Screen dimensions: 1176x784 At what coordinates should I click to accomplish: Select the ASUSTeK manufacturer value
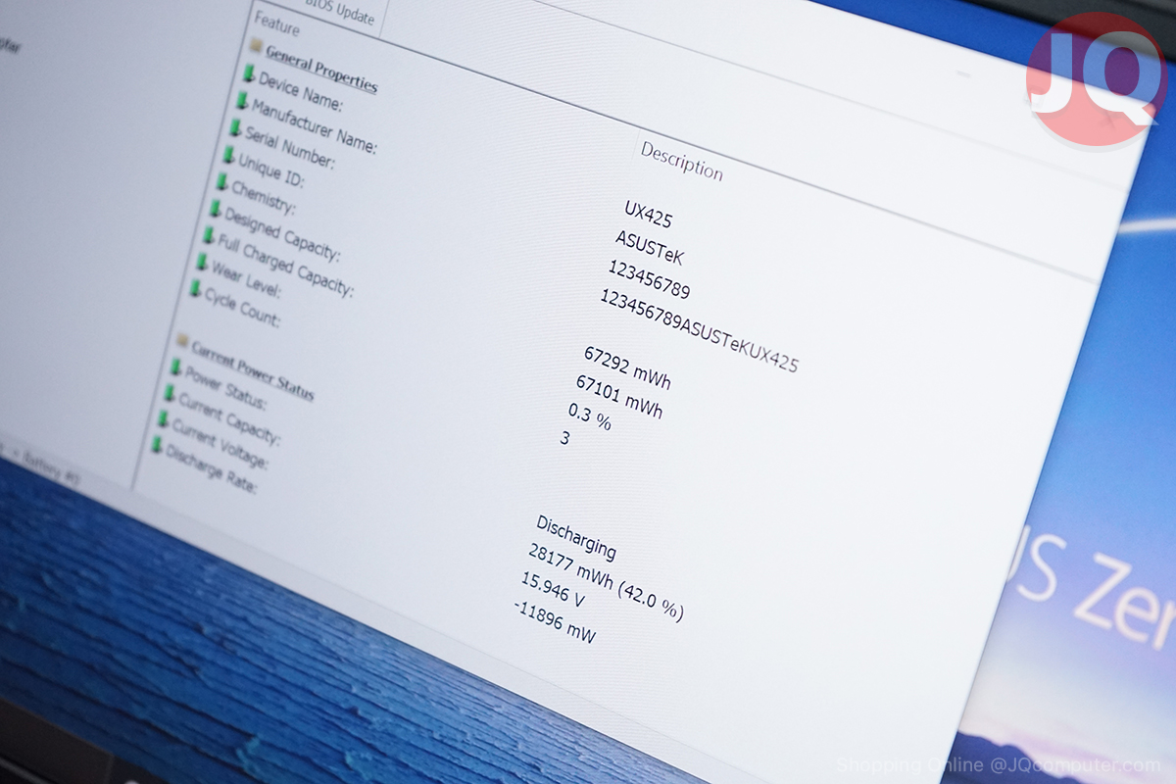click(x=650, y=249)
